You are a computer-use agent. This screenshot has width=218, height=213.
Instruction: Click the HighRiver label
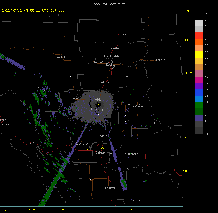click(x=109, y=188)
